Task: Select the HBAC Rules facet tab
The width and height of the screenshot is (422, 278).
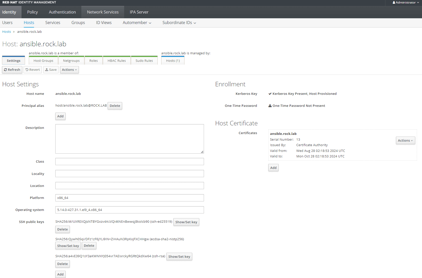Action: click(117, 61)
